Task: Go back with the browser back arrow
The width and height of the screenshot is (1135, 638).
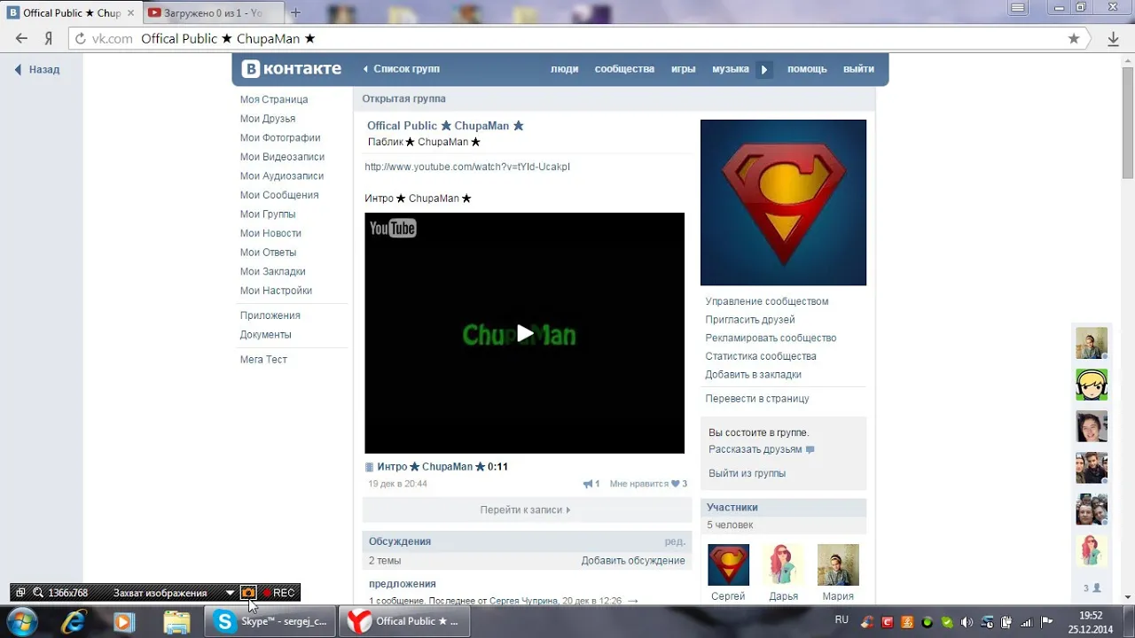Action: (x=22, y=39)
